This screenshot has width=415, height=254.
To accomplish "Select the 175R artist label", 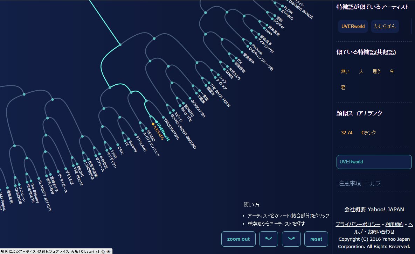I will pos(113,154).
